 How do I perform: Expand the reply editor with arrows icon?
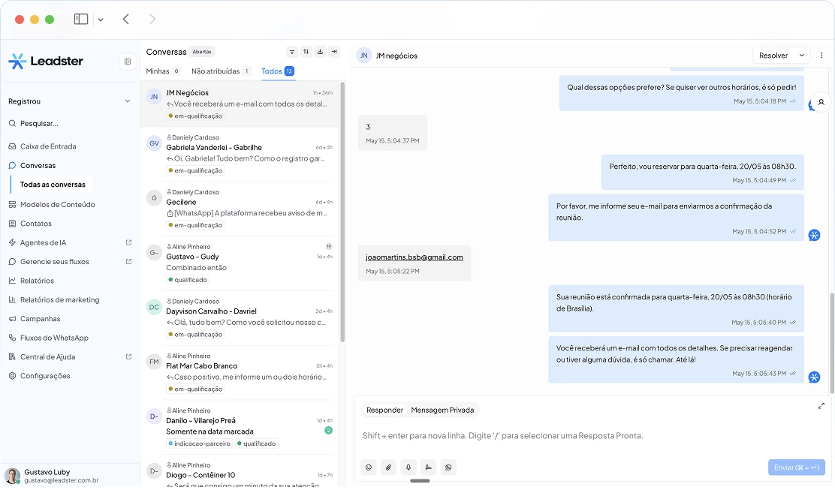[821, 406]
